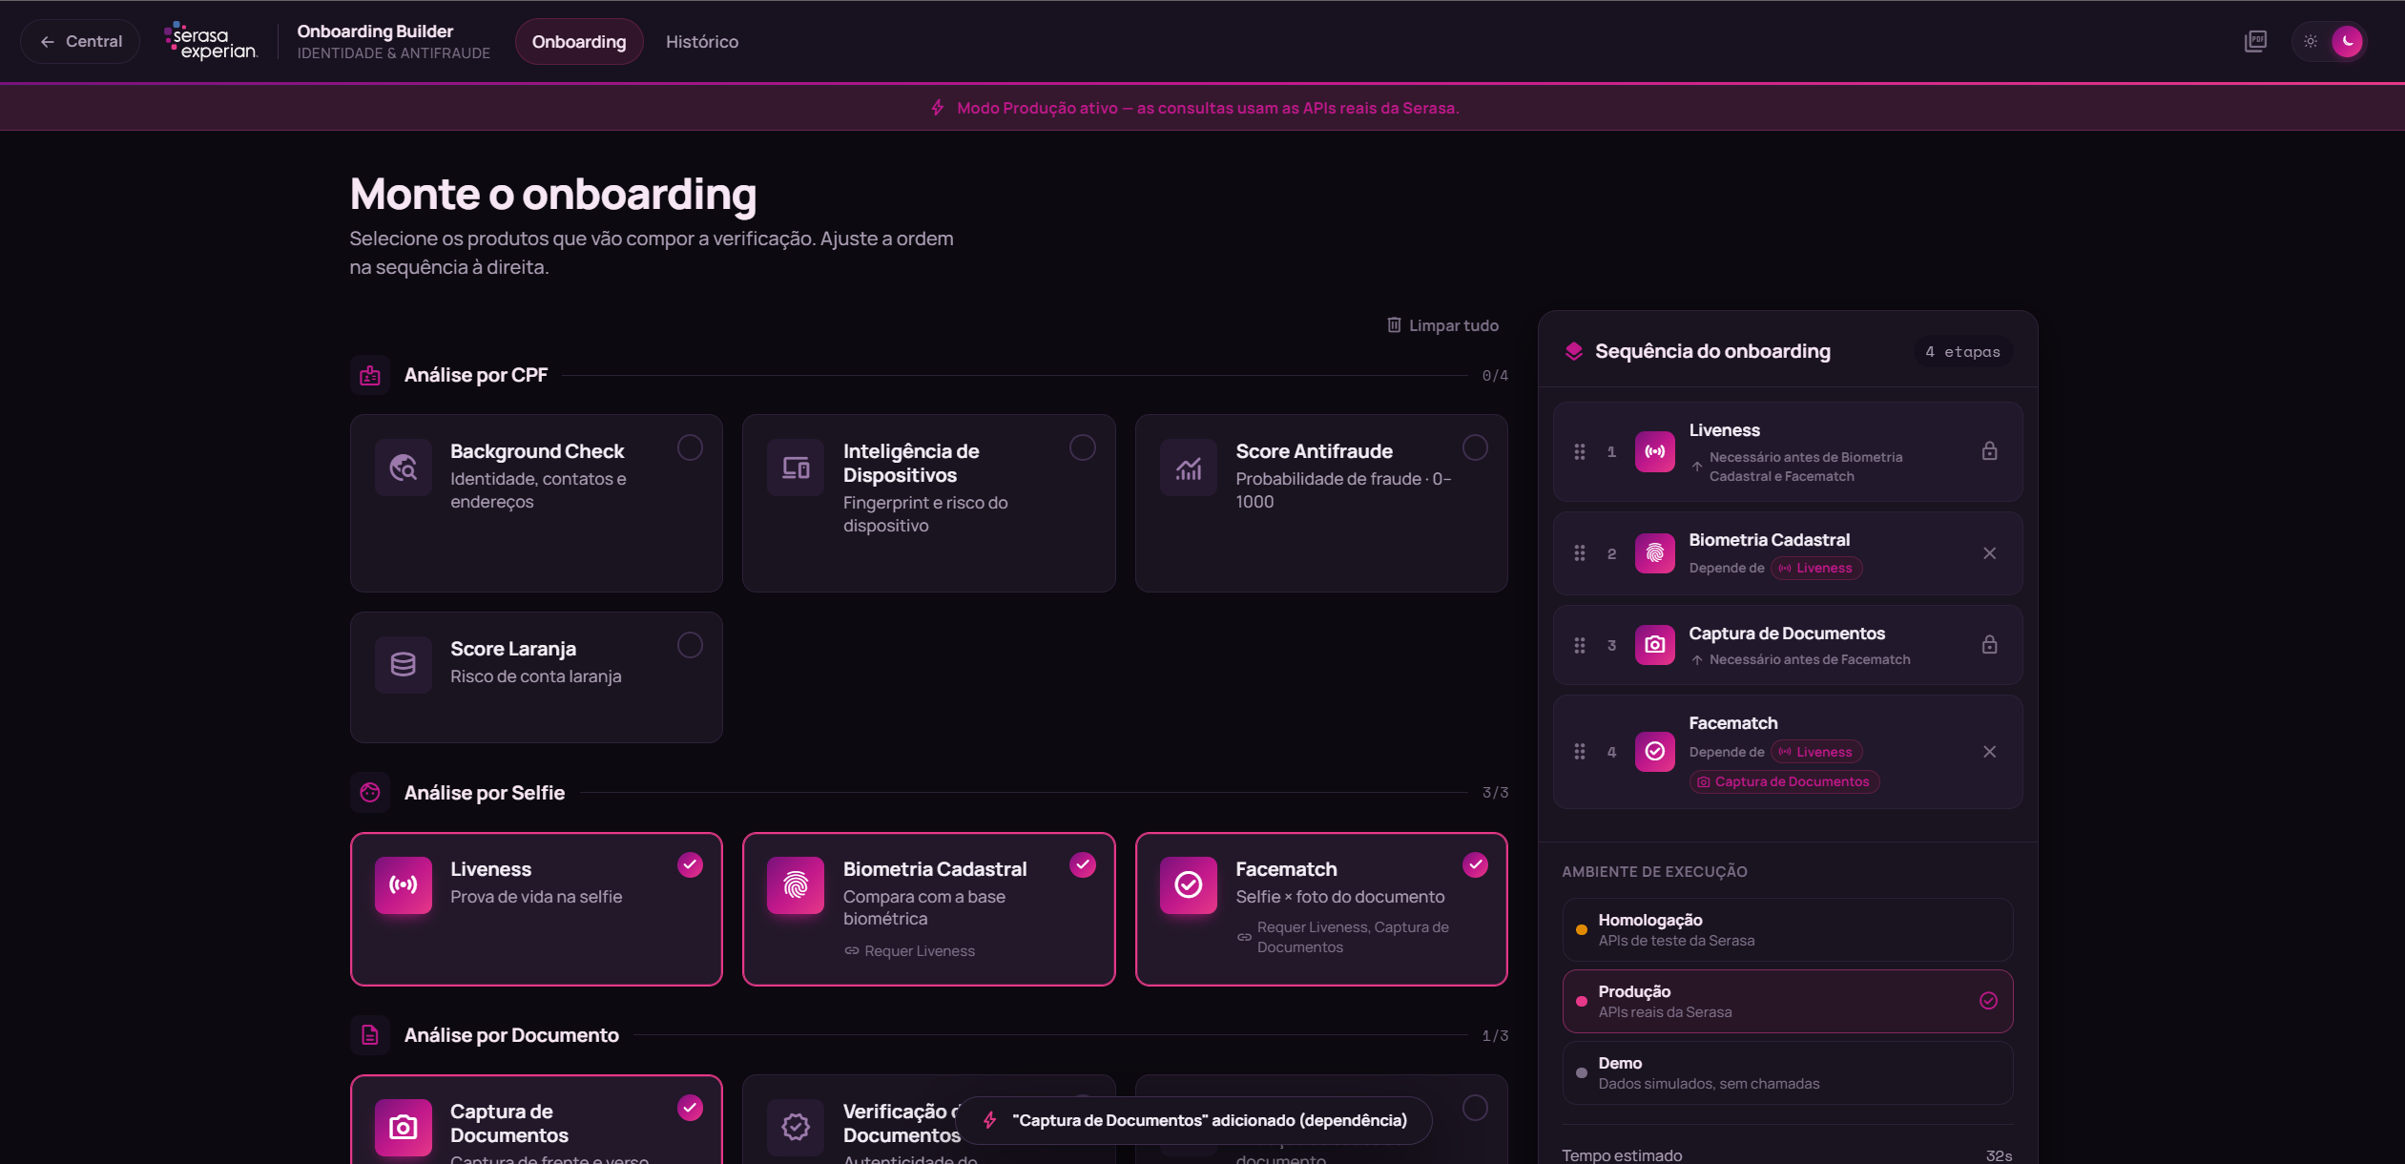Select the Score Laranja checkbox
The image size is (2405, 1164).
[x=690, y=645]
